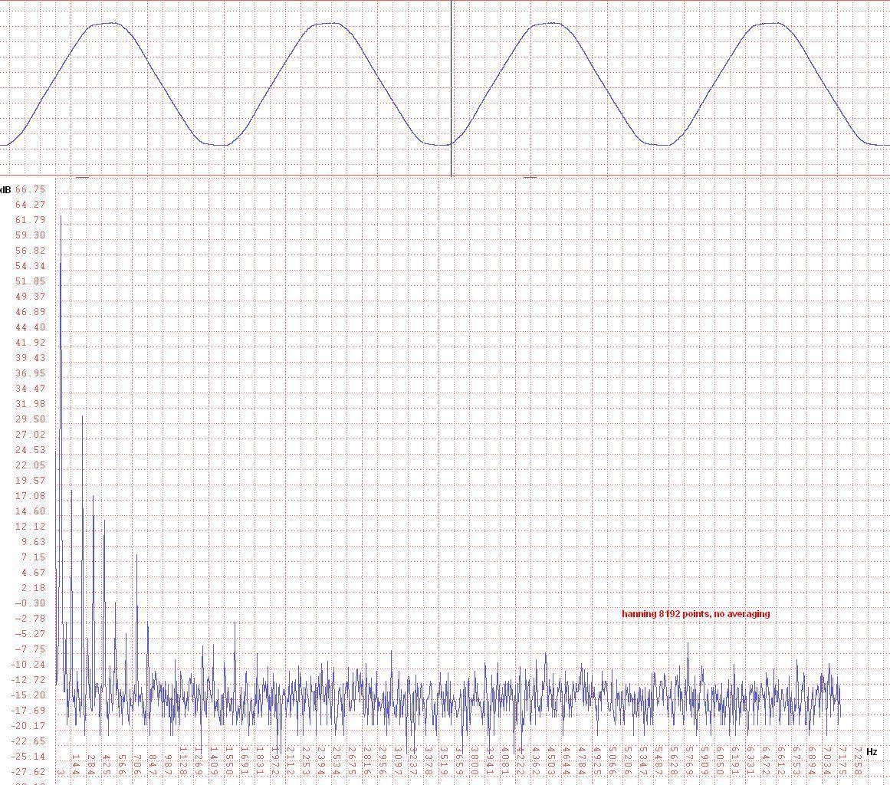Click the 'hanning 8192 points, no averaging' annotation
890x785 pixels.
[696, 613]
